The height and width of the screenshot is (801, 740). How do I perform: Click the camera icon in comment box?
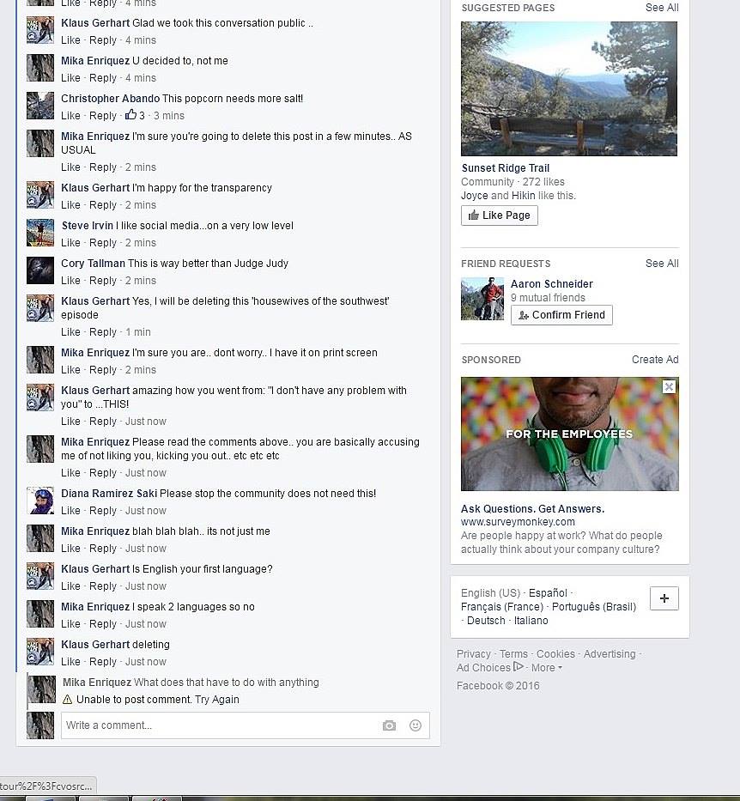pos(389,725)
